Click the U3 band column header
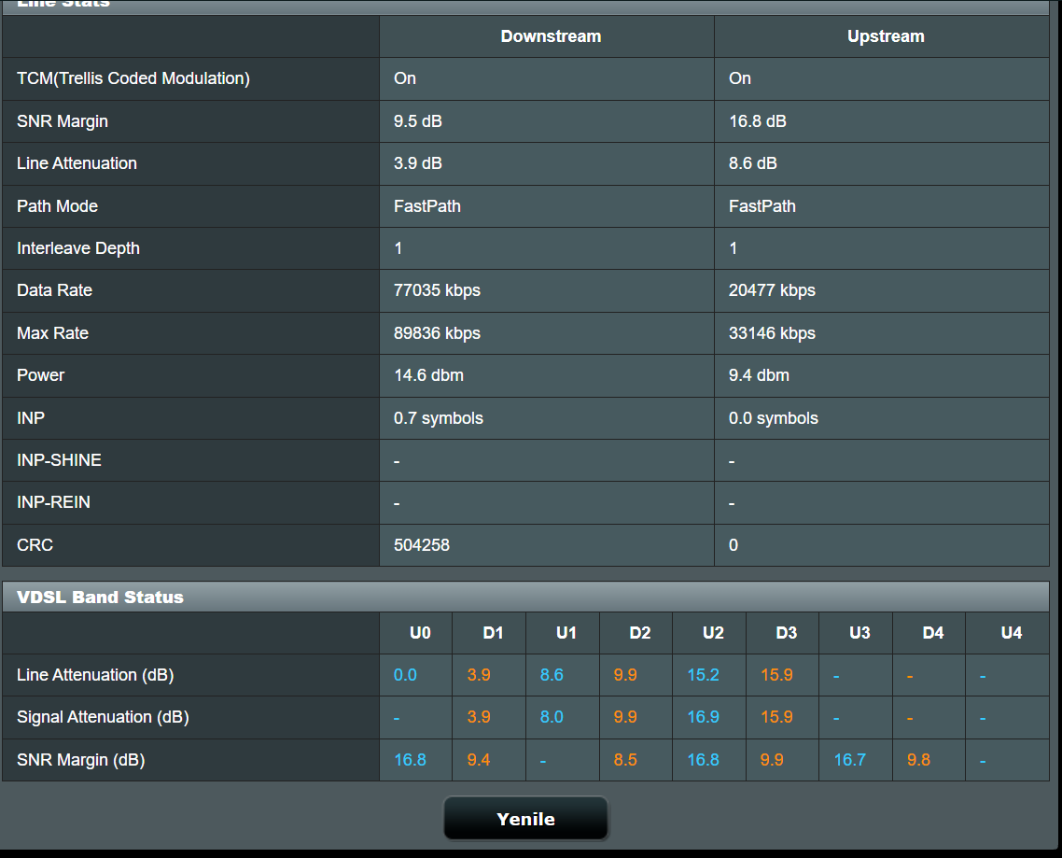1062x858 pixels. coord(859,632)
